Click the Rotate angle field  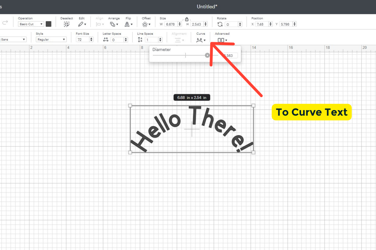(232, 24)
